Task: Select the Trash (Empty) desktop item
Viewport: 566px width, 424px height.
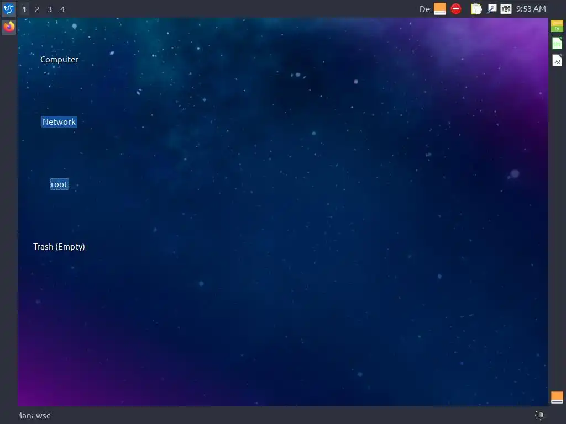Action: [59, 247]
